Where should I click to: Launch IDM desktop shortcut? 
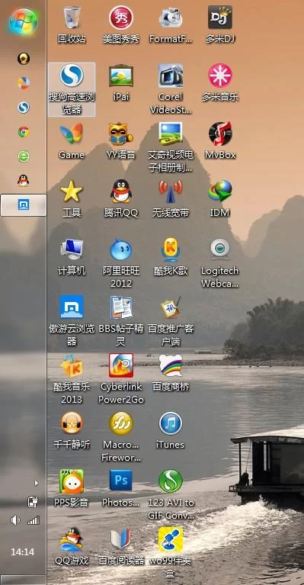pyautogui.click(x=219, y=199)
